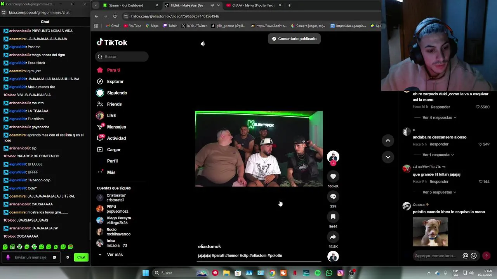Viewport: 497px width, 279px height.
Task: Click the video progress bar
Action: pos(259,262)
